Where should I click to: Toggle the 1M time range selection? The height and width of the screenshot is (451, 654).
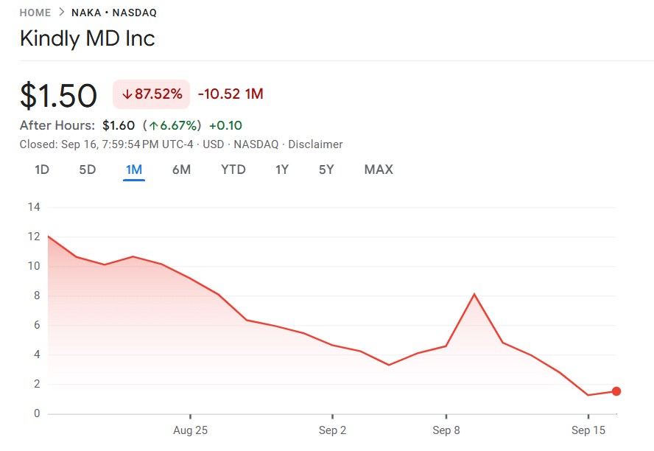134,169
